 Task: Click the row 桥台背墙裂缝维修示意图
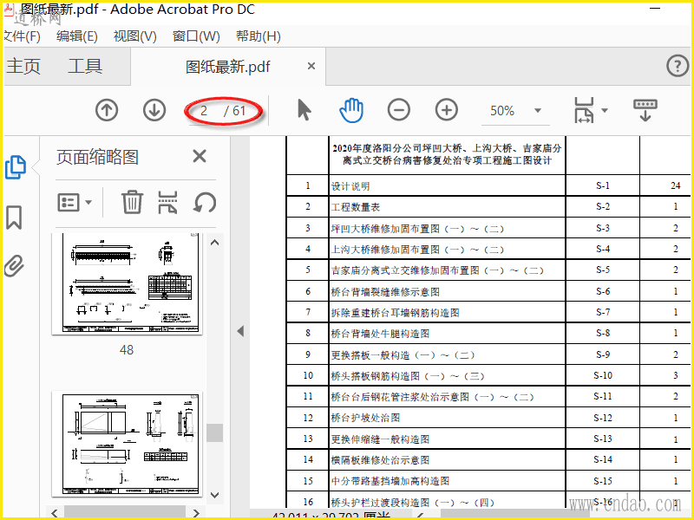[x=488, y=291]
